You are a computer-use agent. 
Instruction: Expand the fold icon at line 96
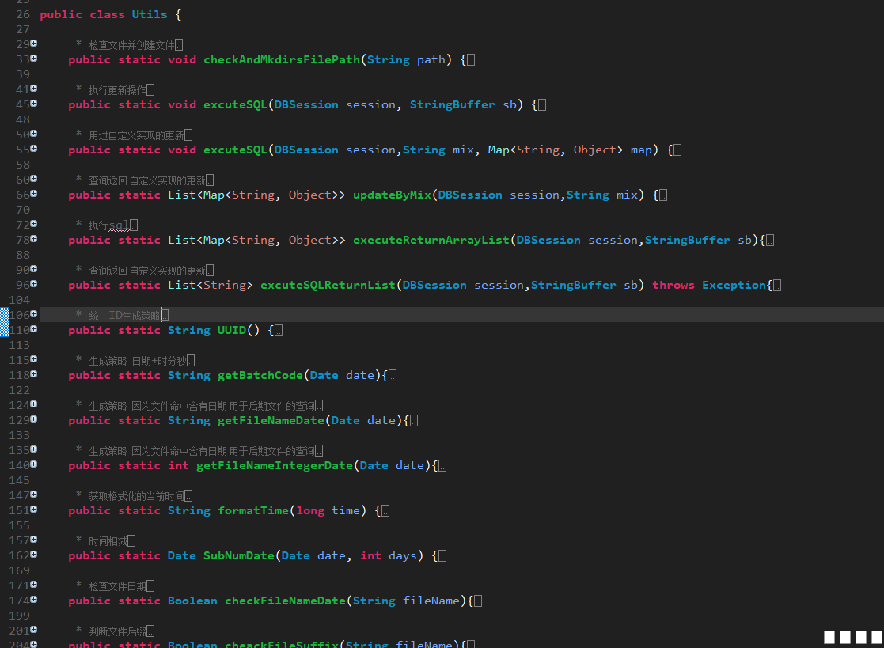[x=34, y=285]
